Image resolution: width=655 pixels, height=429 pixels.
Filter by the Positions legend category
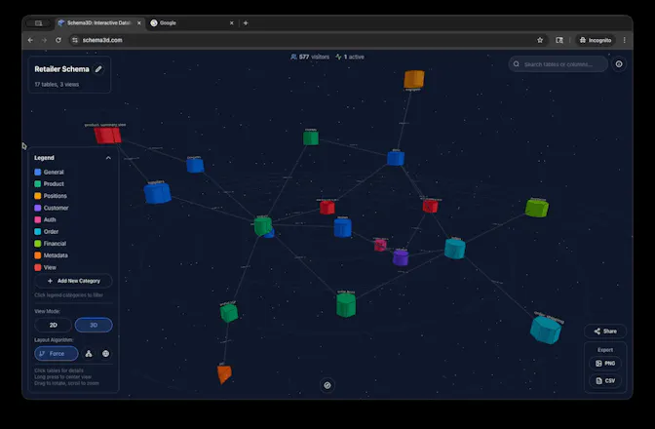point(51,196)
